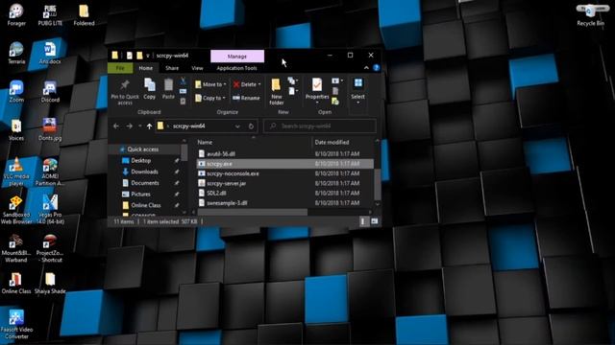Open Downloads in navigation pane
615x345 pixels.
pos(144,172)
